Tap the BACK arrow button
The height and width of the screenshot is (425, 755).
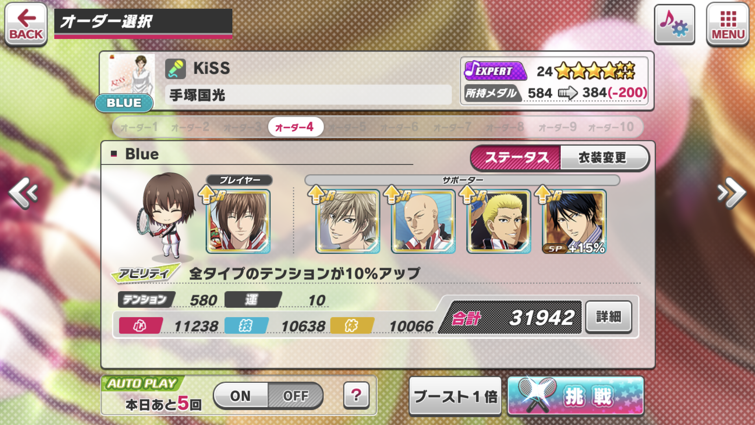click(x=26, y=24)
